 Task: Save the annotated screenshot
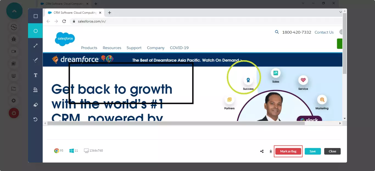point(313,151)
